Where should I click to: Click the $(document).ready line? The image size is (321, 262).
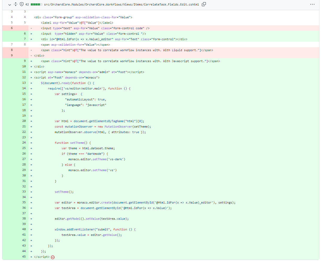pos(161,83)
